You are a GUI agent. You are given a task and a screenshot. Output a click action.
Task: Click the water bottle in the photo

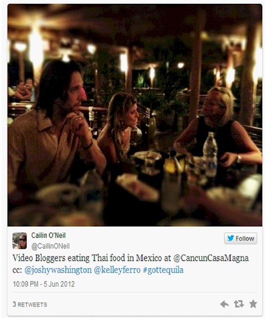(x=210, y=154)
